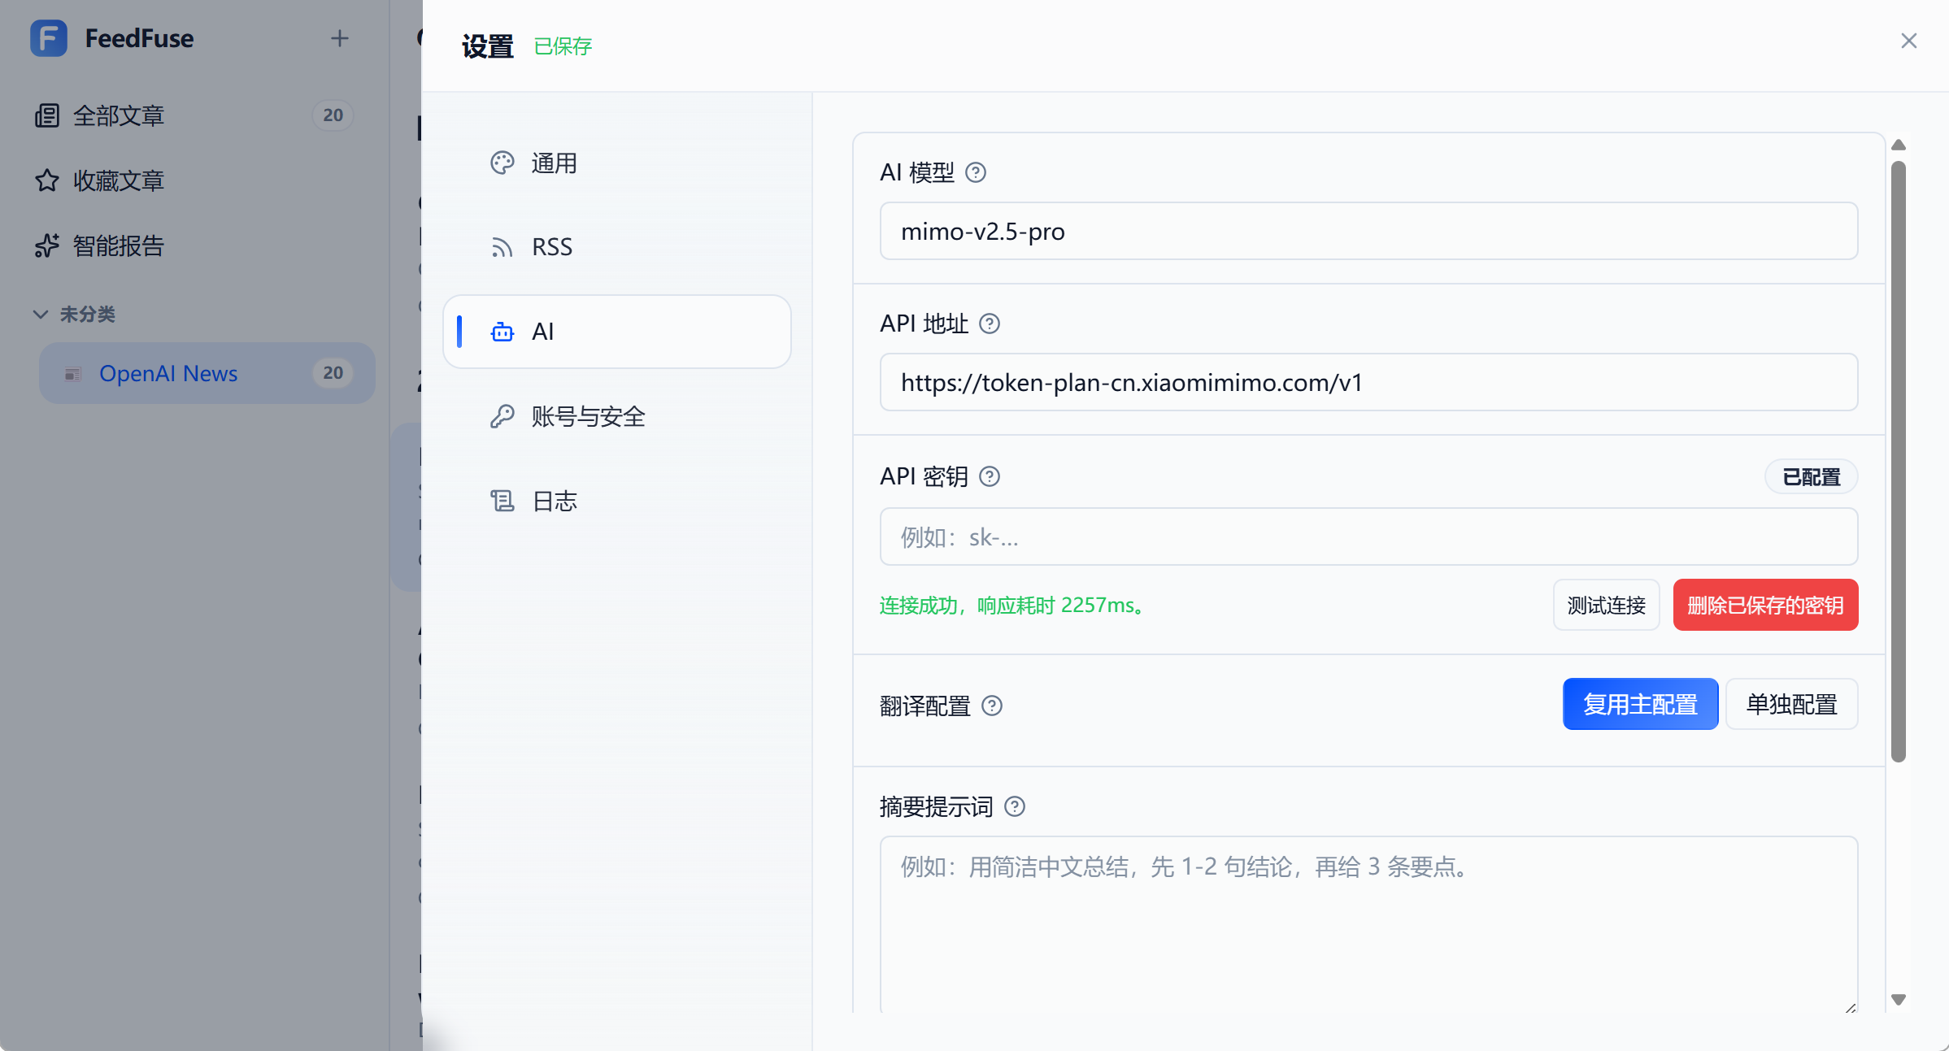Focus the AI 模型 field mimo-v2.5-pro
Viewport: 1949px width, 1051px height.
tap(1368, 232)
